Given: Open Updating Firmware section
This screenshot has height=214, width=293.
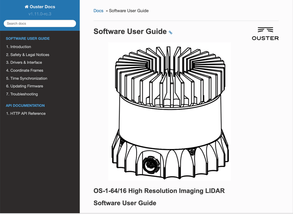Looking at the screenshot, I should pos(24,86).
